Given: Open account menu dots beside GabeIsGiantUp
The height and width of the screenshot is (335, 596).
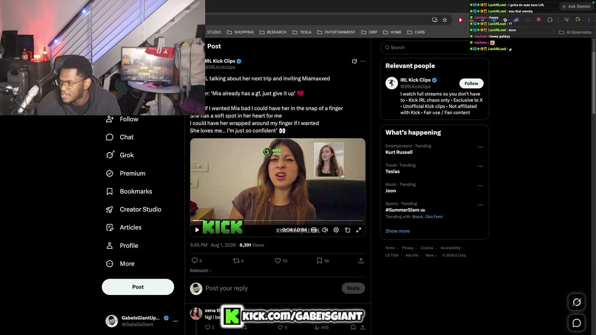Looking at the screenshot, I should coord(176,321).
